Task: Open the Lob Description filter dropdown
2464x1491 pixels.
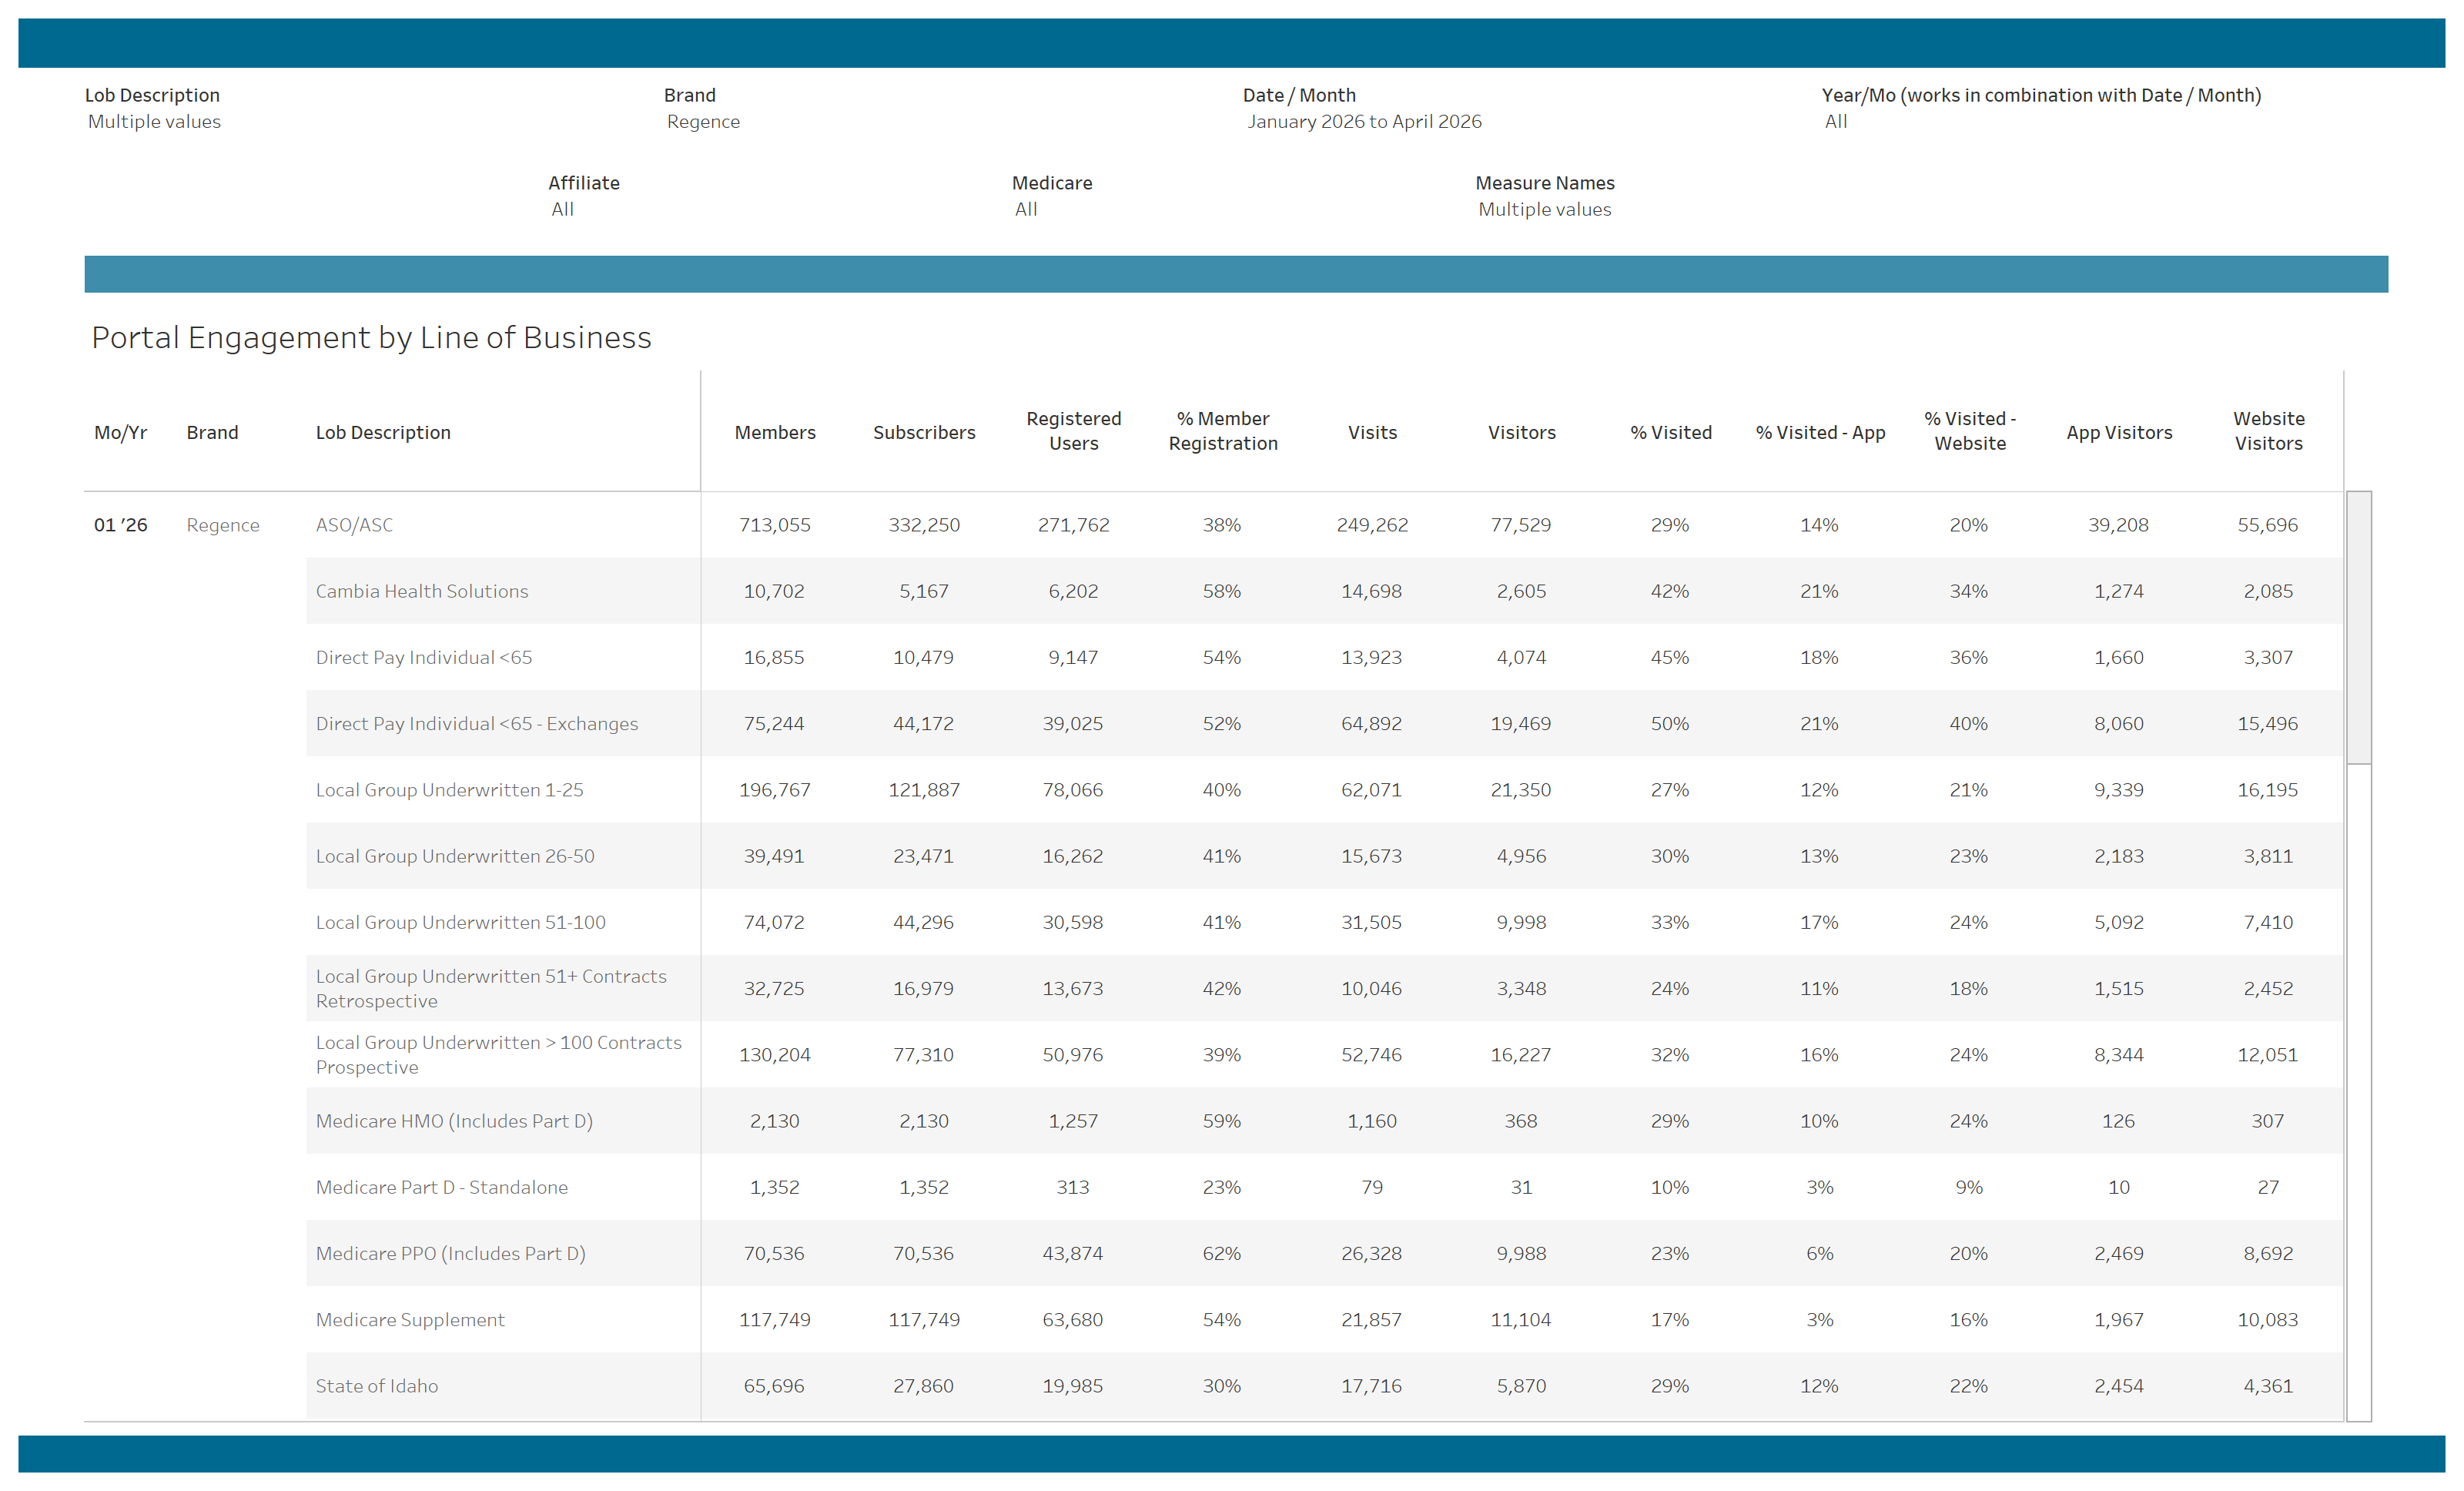Action: click(155, 122)
